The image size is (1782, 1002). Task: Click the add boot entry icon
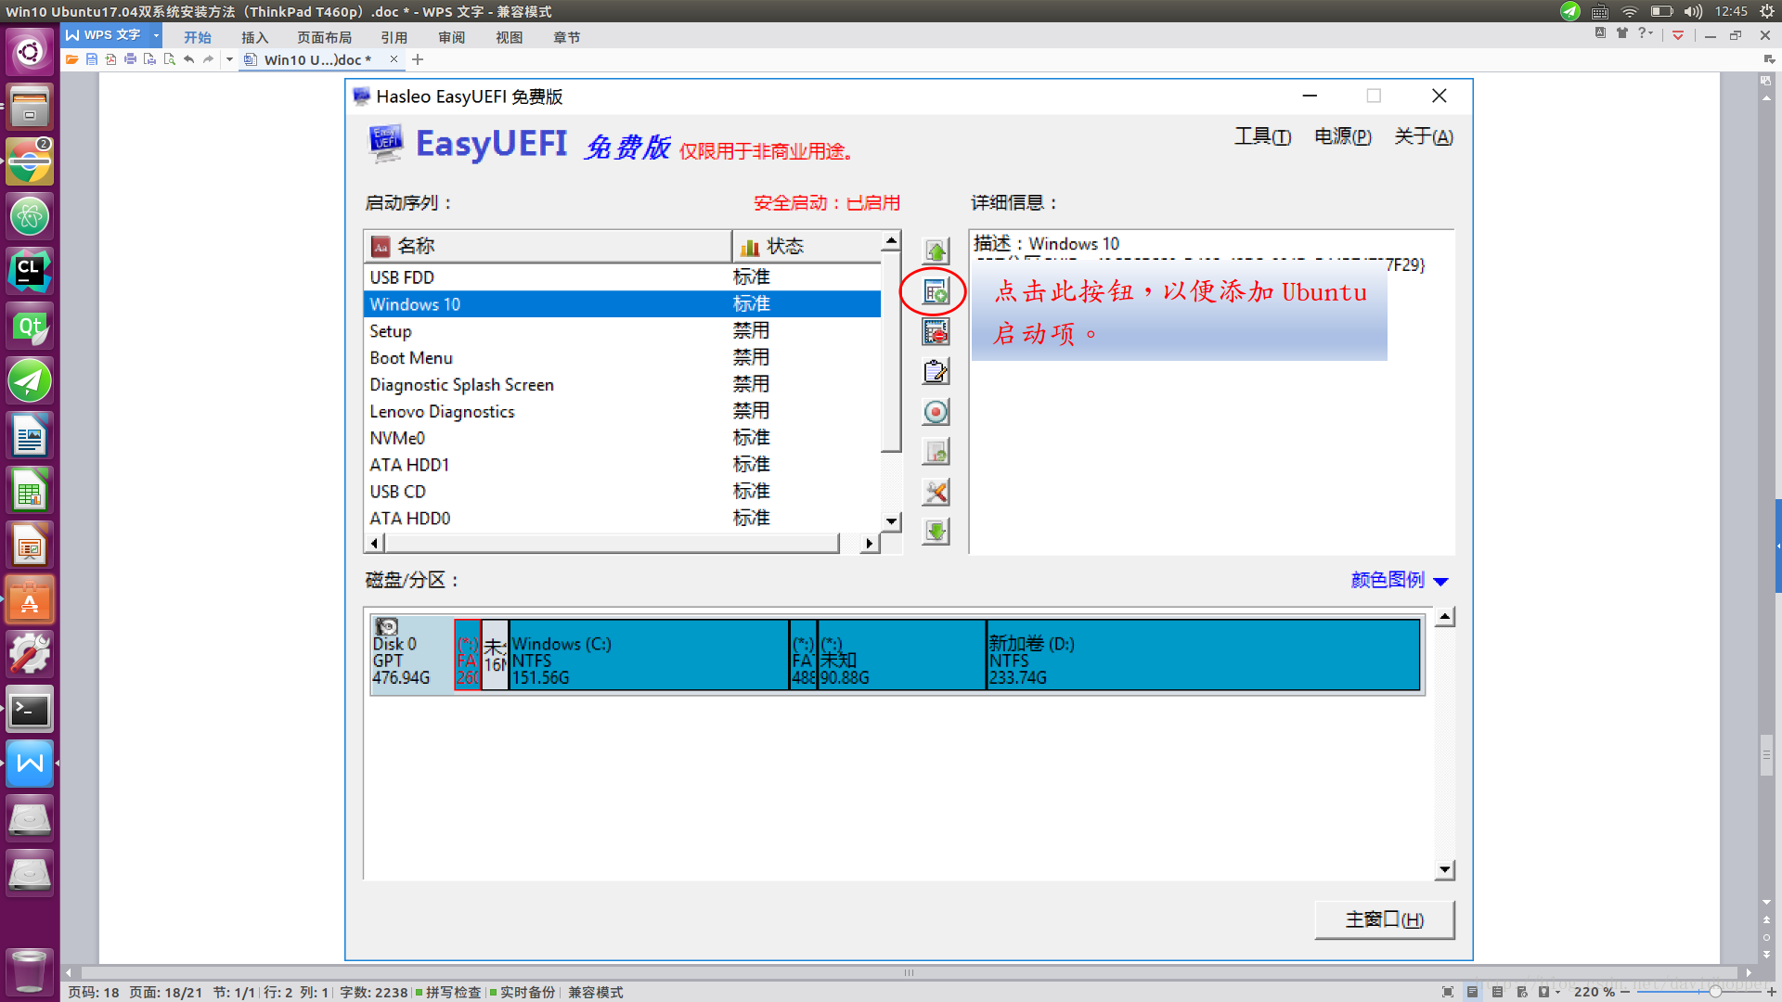pyautogui.click(x=936, y=292)
